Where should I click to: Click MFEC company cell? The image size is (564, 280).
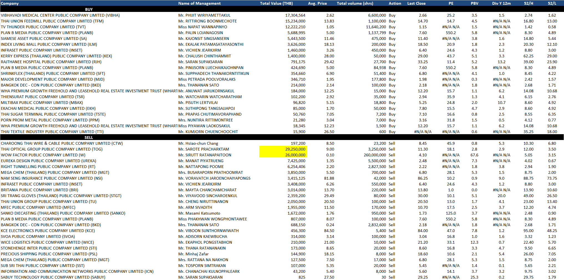38,207
